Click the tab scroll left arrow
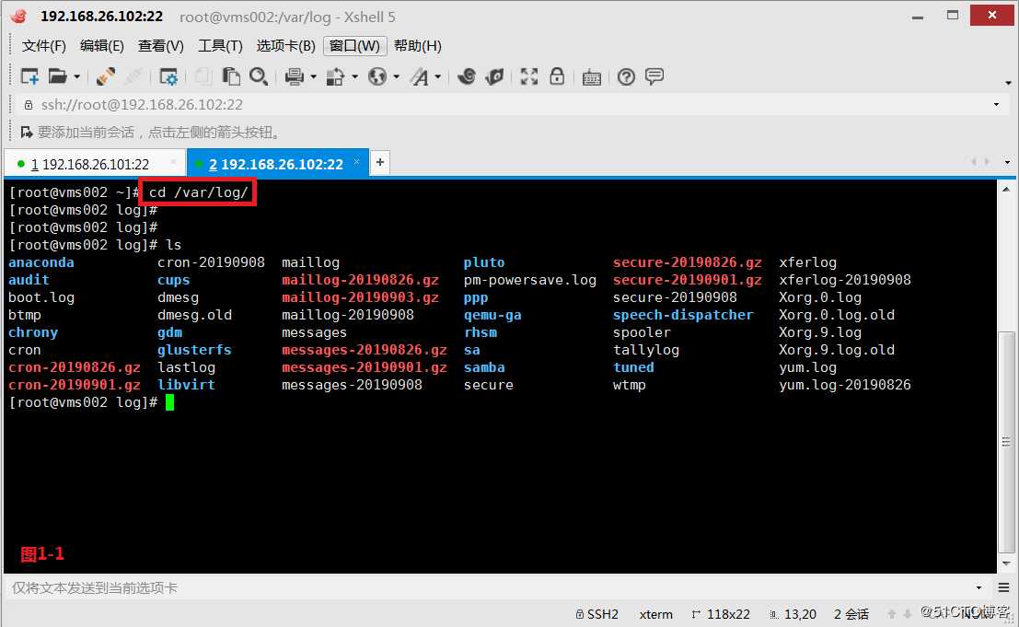 coord(974,162)
